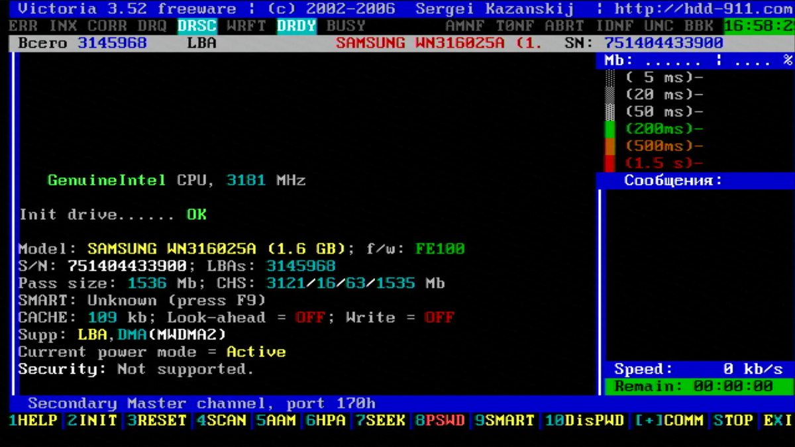Click the green clock in the top corner
This screenshot has width=795, height=447.
pyautogui.click(x=759, y=26)
